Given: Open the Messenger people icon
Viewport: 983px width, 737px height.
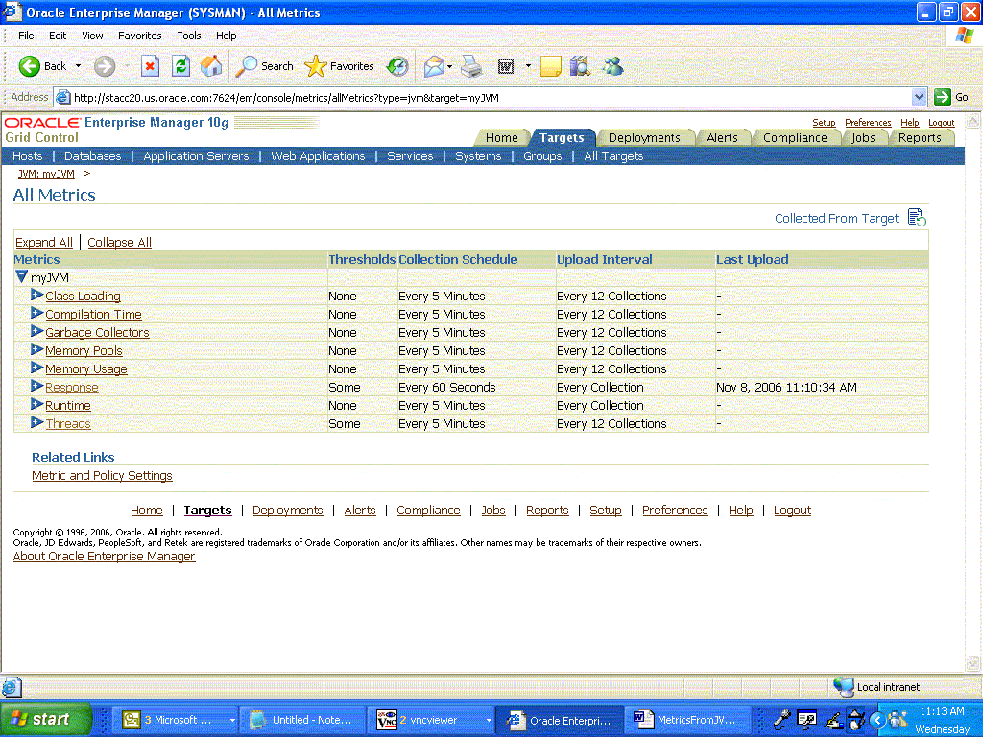Looking at the screenshot, I should coord(612,66).
